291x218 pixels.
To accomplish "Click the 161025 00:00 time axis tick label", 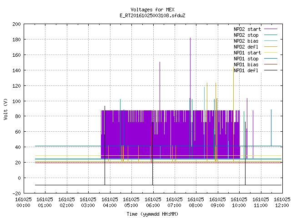I will point(23,203).
